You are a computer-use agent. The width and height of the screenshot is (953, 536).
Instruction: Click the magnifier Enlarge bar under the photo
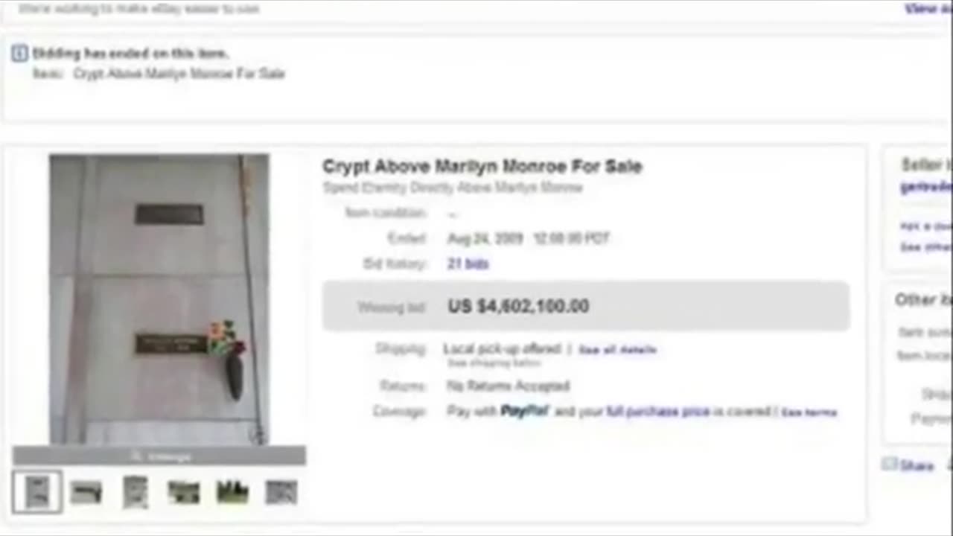pos(159,456)
